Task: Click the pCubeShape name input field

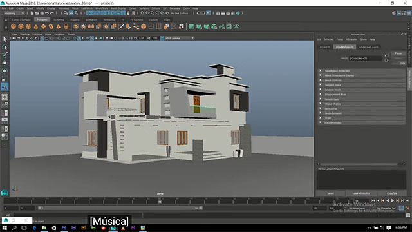Action: coord(365,59)
